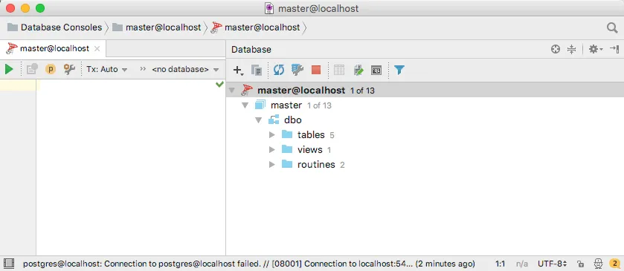Open the UTF-8 encoding selector
The image size is (624, 271).
click(553, 264)
